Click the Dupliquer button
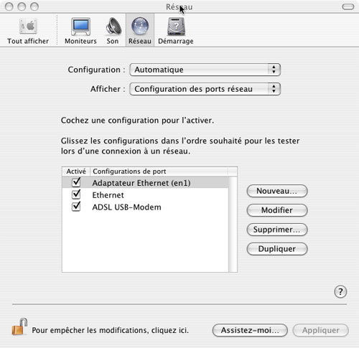Image resolution: width=359 pixels, height=348 pixels. click(277, 249)
